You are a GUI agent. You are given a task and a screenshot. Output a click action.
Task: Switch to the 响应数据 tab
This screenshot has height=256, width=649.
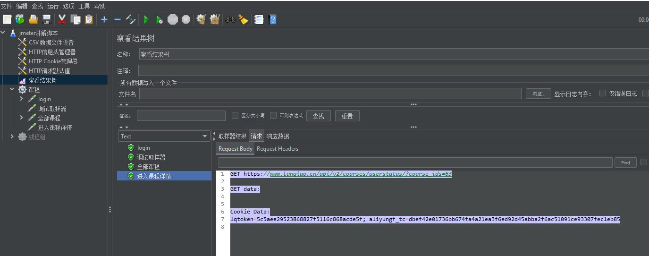[278, 136]
